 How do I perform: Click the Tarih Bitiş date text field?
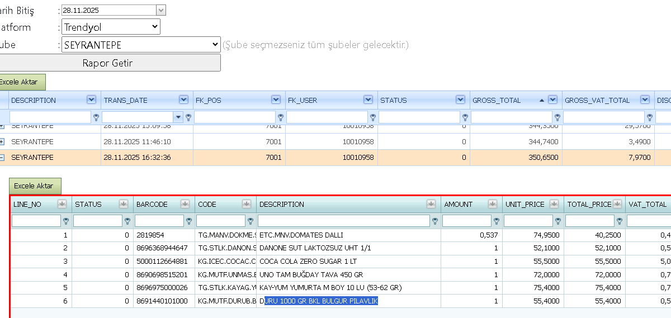[x=108, y=10]
